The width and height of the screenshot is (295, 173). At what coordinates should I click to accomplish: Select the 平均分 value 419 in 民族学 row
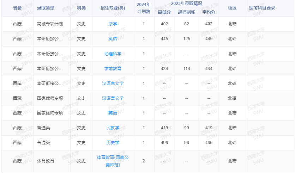(x=209, y=128)
